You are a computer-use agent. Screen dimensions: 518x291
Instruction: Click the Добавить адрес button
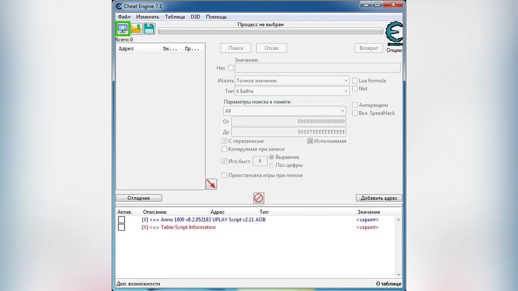coord(379,198)
